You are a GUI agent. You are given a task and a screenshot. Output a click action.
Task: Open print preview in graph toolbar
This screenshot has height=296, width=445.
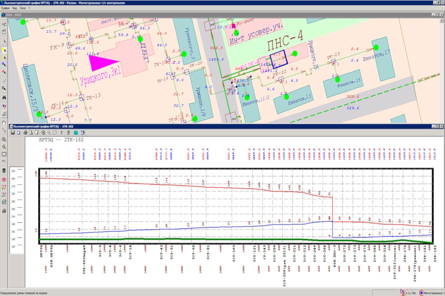click(x=31, y=133)
